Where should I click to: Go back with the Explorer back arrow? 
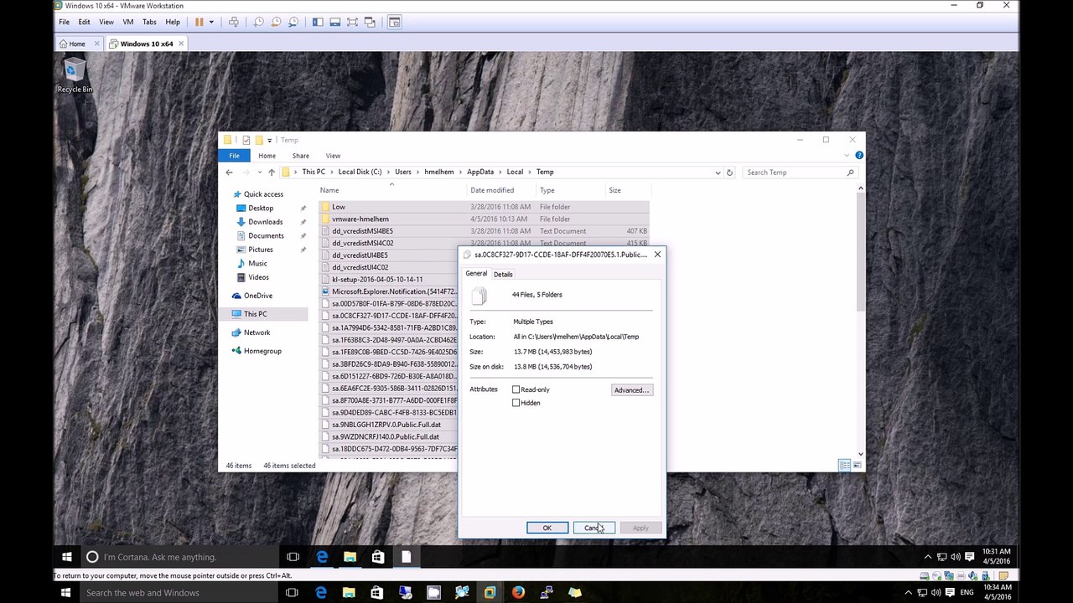pos(229,173)
